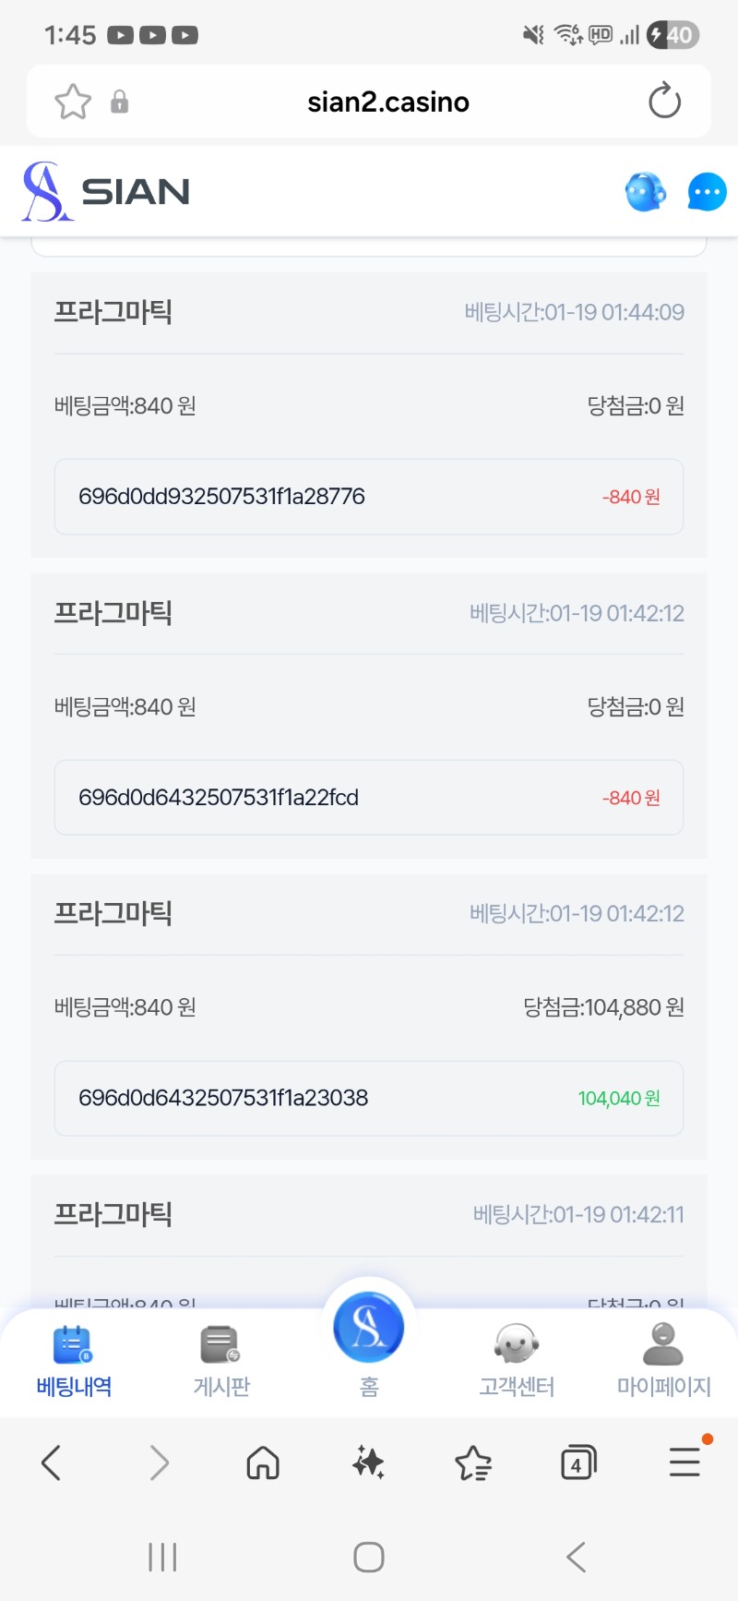Open the 마이페이지 tab

pyautogui.click(x=663, y=1361)
